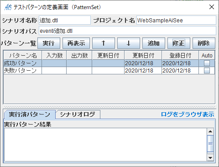Screen dimensions: 219x167
Task: Move pattern down with ↓ button
Action: coord(129,43)
